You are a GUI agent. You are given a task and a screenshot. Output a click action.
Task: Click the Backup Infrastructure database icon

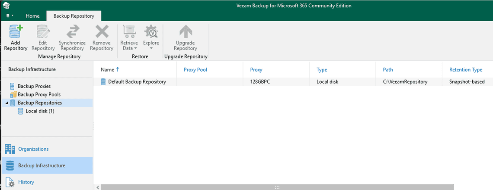[x=10, y=166]
